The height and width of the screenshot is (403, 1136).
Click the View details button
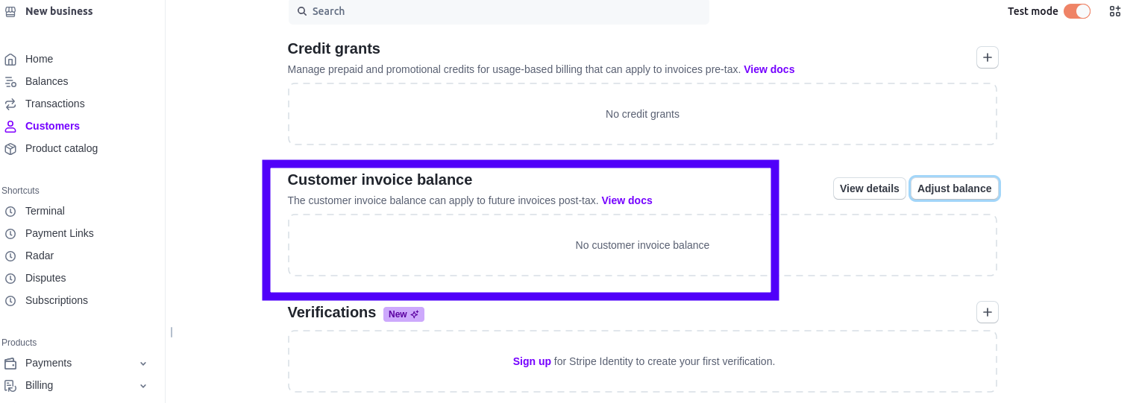tap(869, 188)
